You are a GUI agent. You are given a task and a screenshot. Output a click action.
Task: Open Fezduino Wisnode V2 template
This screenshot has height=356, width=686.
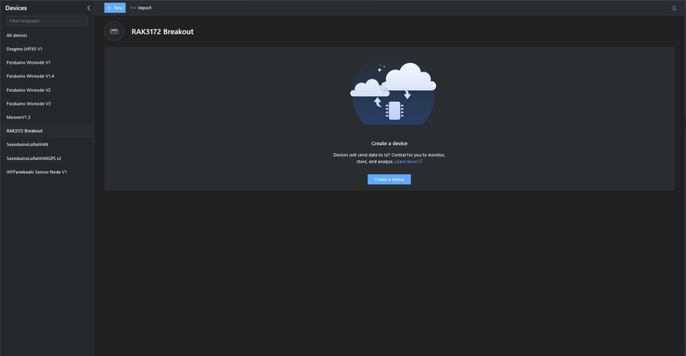28,90
